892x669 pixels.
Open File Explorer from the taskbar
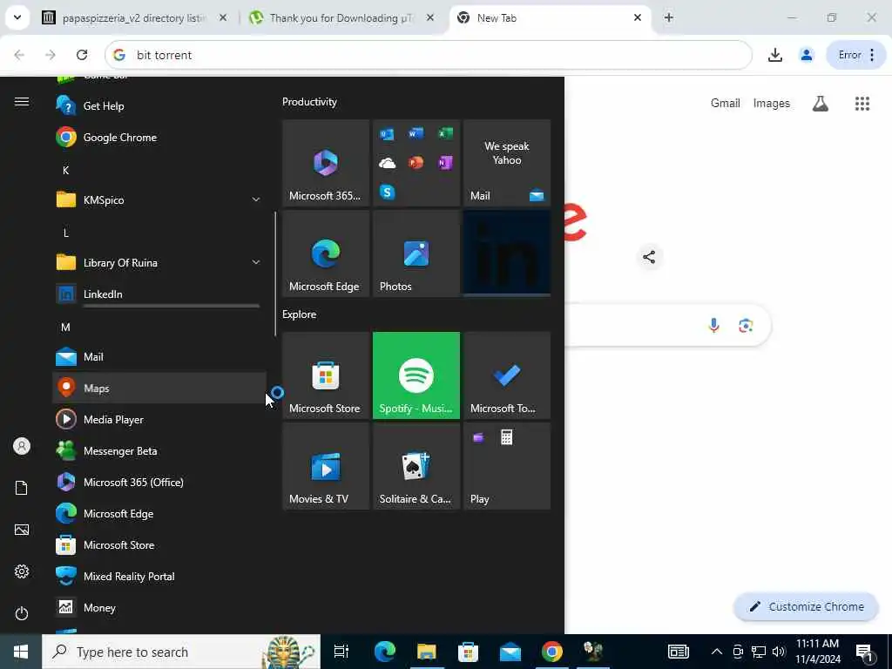(x=426, y=652)
